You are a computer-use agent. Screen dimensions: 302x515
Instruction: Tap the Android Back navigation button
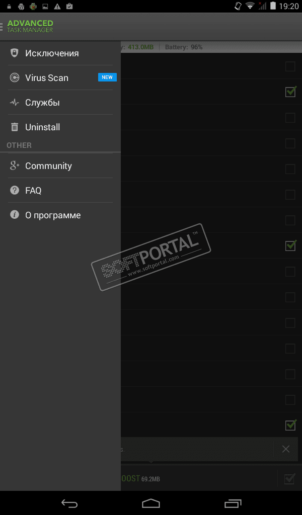click(69, 503)
